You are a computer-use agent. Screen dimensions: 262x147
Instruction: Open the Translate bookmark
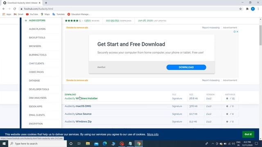click(59, 14)
